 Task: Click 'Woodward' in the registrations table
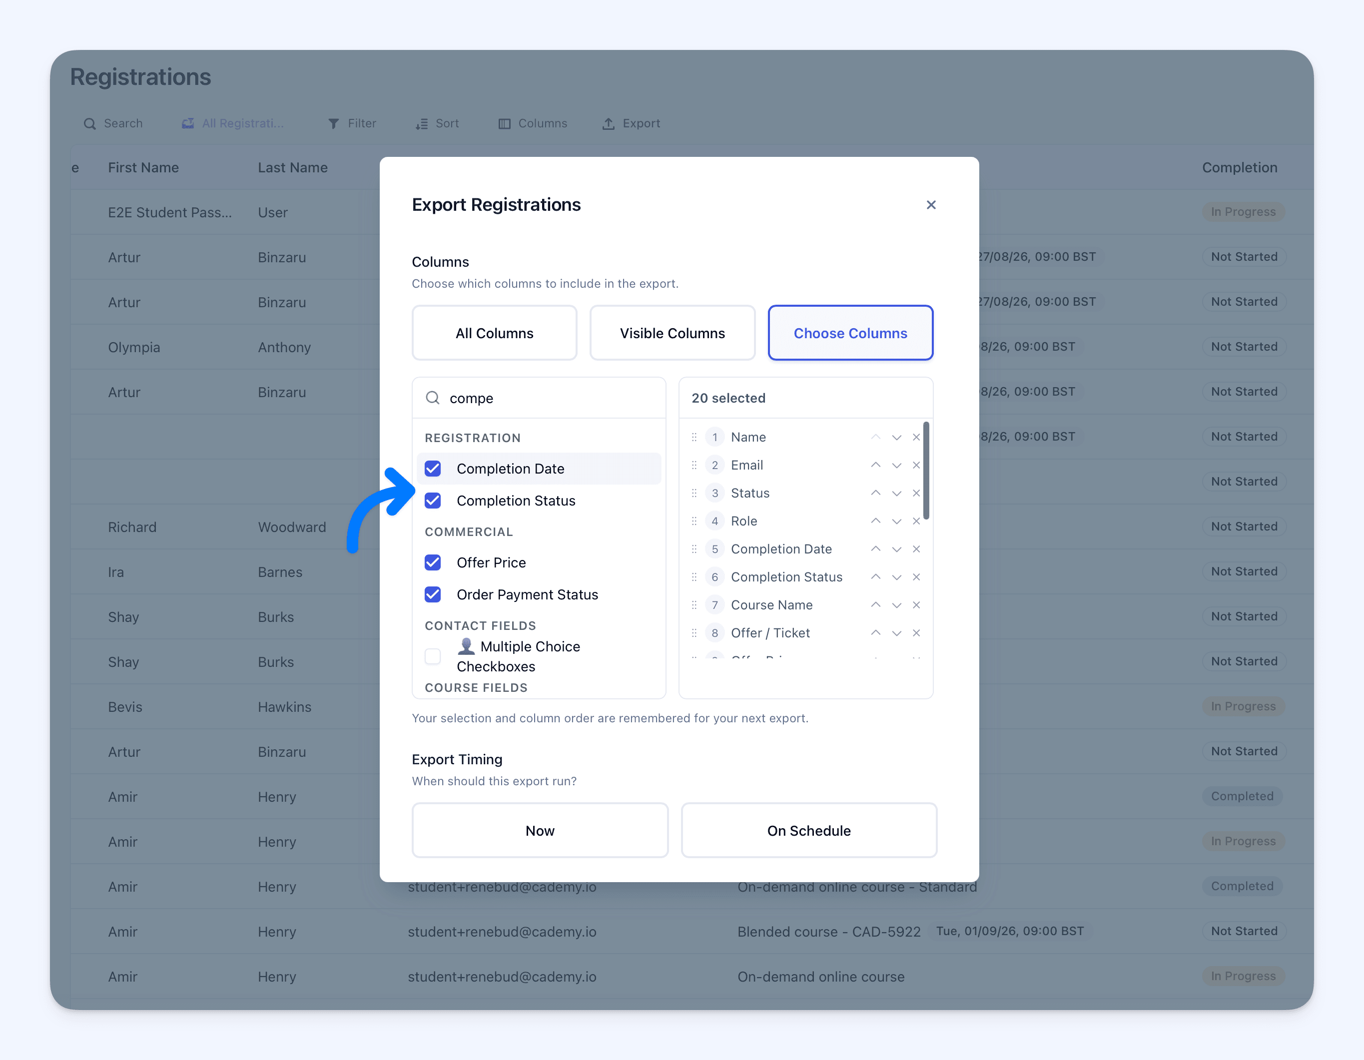[x=292, y=527]
